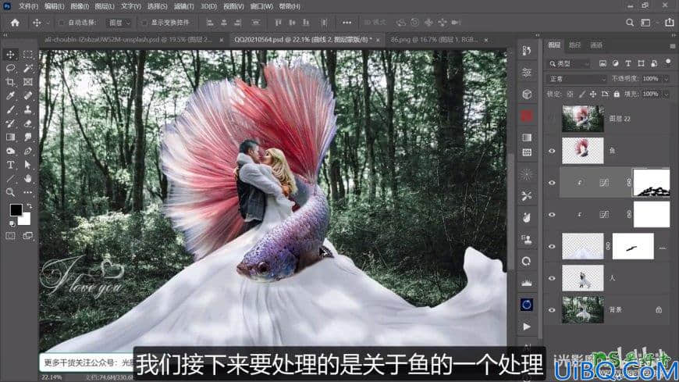This screenshot has width=679, height=382.
Task: Select the Rectangular Marquee tool
Action: click(x=28, y=55)
